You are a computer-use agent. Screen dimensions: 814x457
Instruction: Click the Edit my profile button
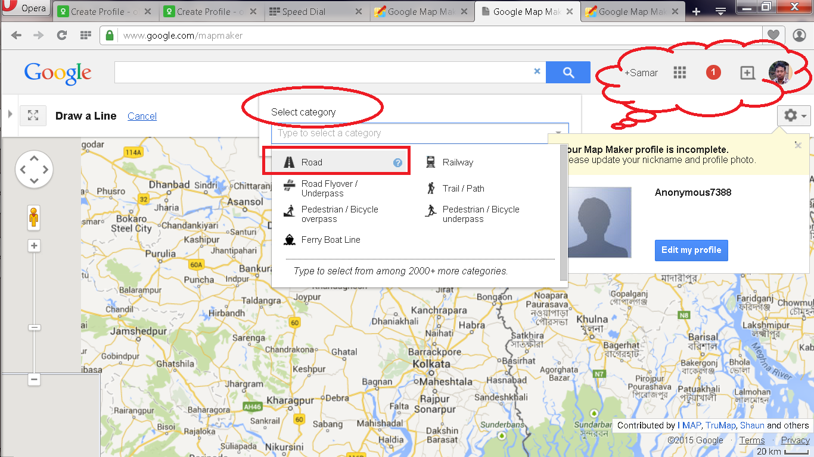point(691,250)
